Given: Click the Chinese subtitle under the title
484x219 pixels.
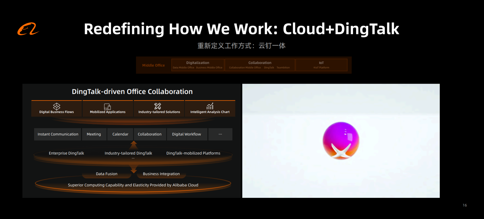Looking at the screenshot, I should pos(241,46).
